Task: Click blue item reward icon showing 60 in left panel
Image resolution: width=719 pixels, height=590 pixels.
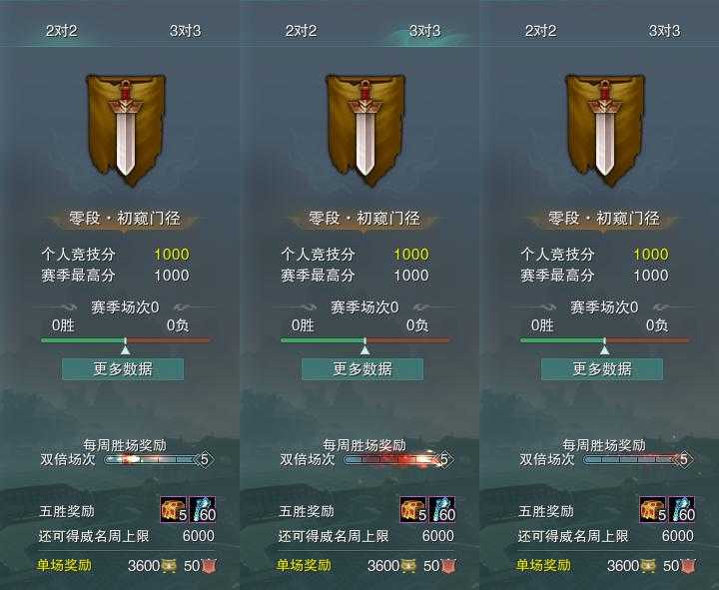Action: click(x=202, y=510)
